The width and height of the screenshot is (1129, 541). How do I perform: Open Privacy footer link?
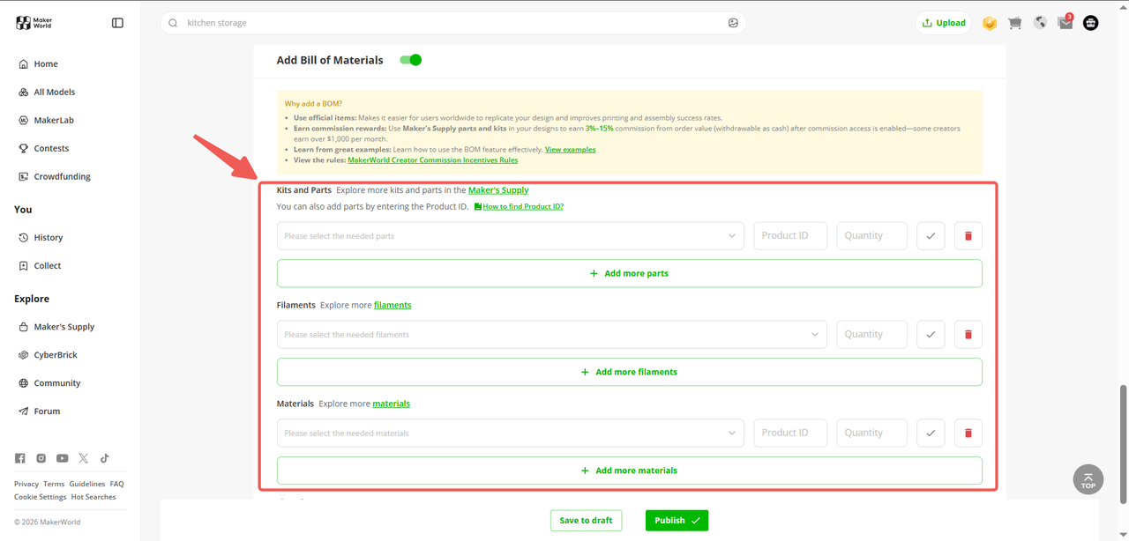coord(26,484)
